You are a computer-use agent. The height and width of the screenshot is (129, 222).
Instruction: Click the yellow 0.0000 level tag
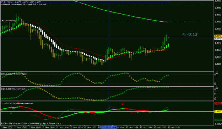(x=218, y=112)
